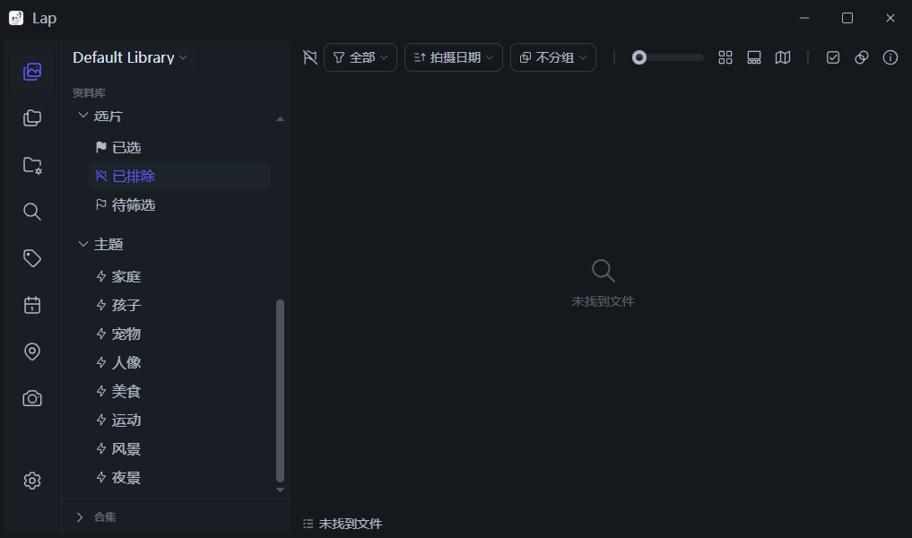Open the Default Library switcher
This screenshot has width=912, height=538.
[x=130, y=57]
